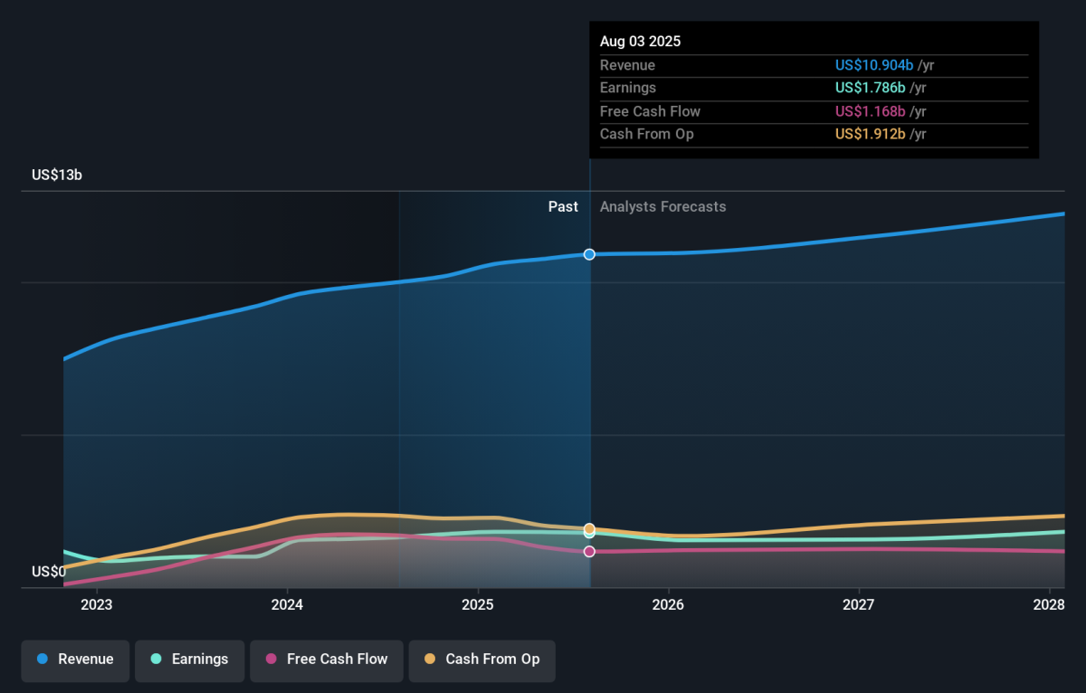Select the Cash From Op data point marker

tap(589, 528)
